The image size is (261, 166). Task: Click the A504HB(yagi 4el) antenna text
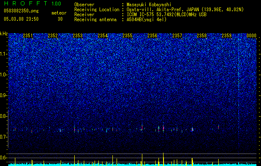pos(146,20)
